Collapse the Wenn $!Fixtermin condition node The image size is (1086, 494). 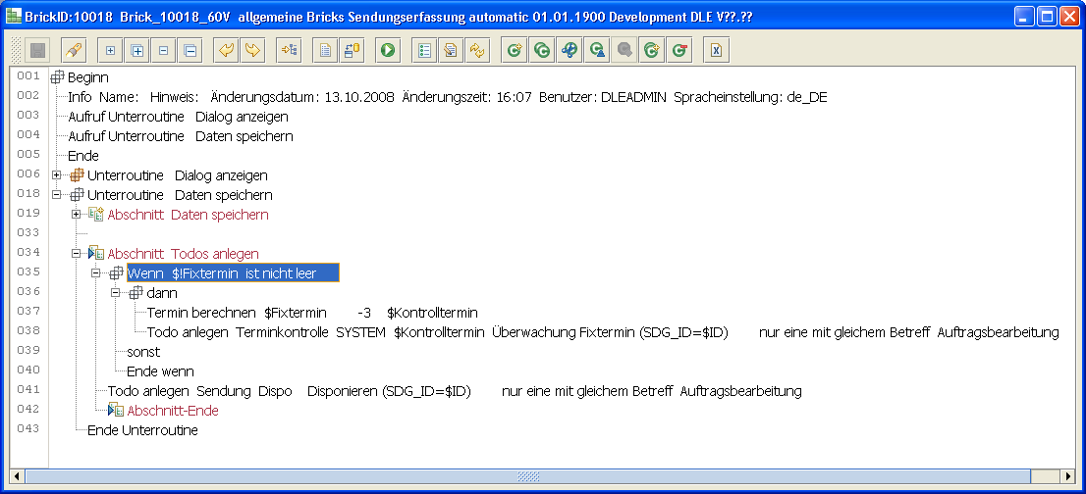tap(96, 273)
